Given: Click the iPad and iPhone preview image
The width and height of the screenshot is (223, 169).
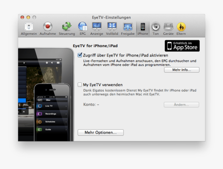Looking at the screenshot, I should click(x=46, y=94).
